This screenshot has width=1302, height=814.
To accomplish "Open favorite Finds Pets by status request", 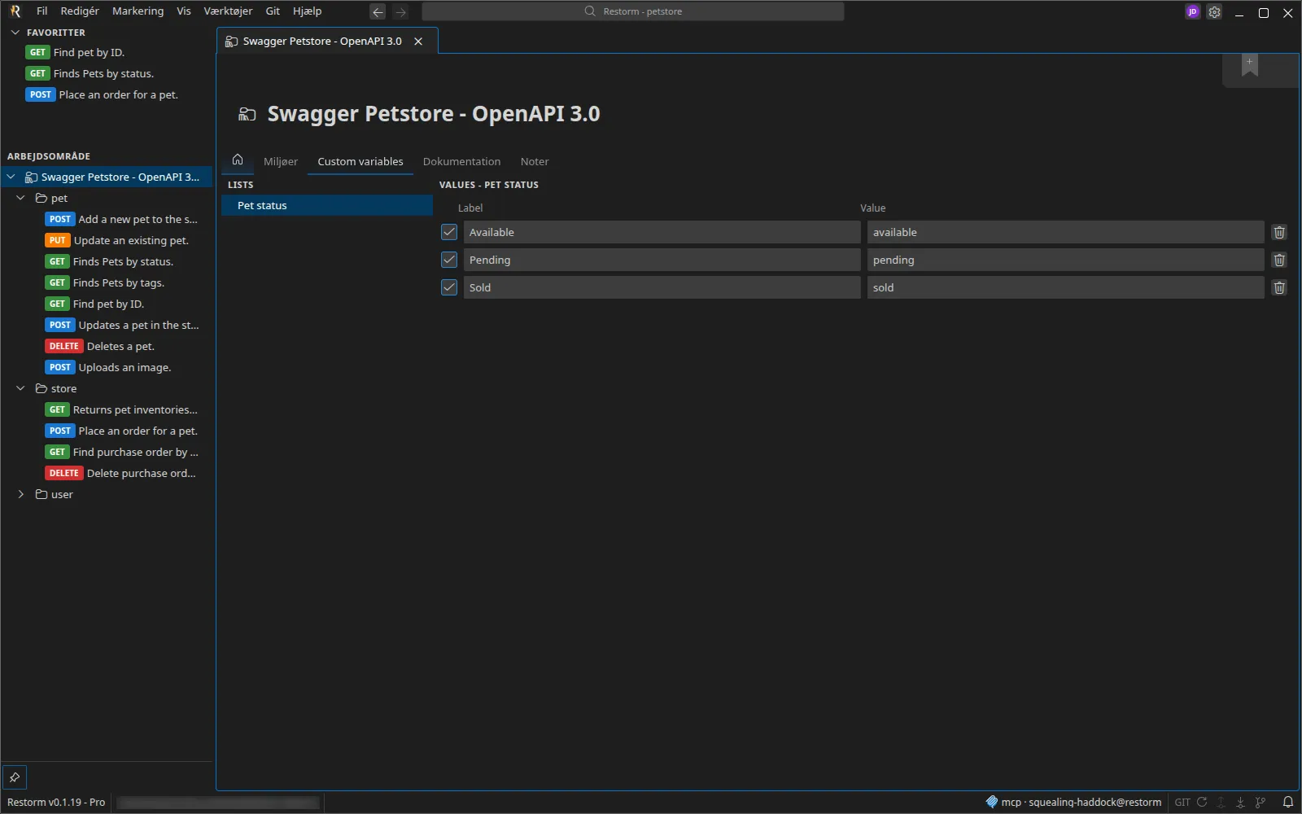I will coord(107,73).
